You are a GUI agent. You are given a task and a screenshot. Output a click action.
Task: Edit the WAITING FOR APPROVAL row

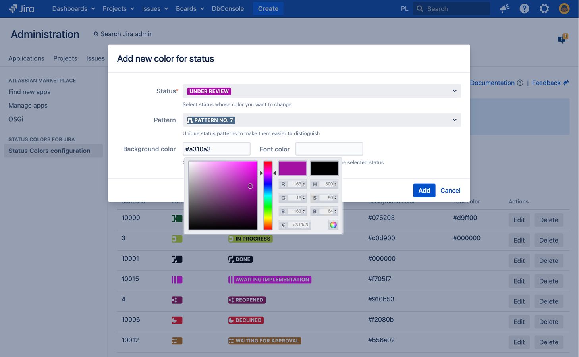(519, 342)
